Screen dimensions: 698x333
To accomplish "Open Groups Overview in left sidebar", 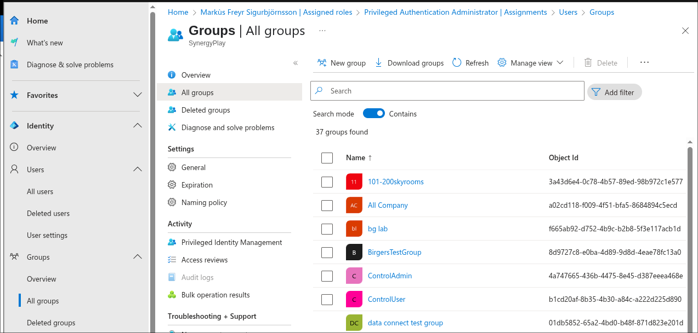I will (x=42, y=279).
